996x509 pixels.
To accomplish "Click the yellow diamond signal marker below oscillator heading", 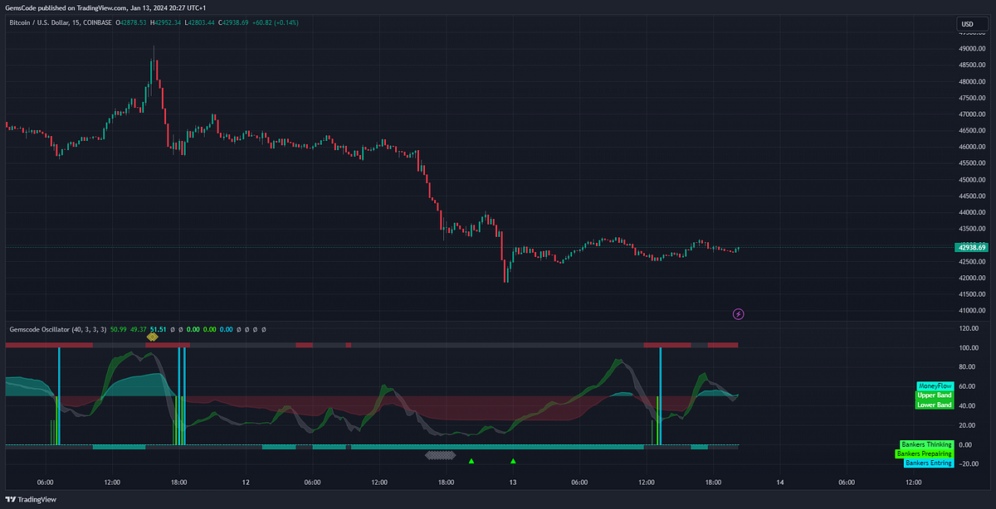I will click(153, 337).
